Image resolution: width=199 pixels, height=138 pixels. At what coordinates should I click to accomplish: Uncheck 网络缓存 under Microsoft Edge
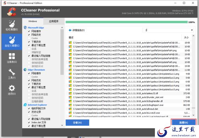coord(29,31)
